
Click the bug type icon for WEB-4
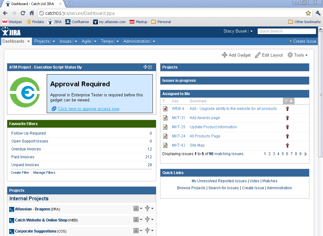165,109
